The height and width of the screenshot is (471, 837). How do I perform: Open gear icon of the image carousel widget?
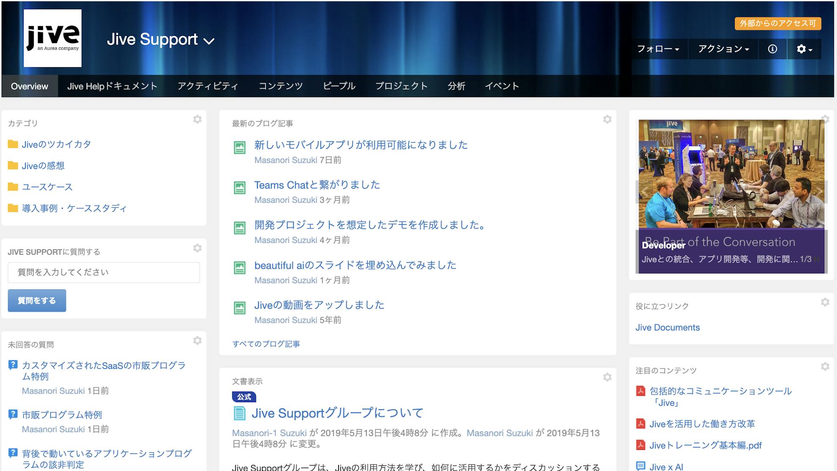tap(825, 119)
